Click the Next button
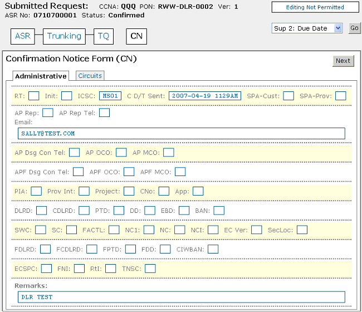 [x=343, y=61]
